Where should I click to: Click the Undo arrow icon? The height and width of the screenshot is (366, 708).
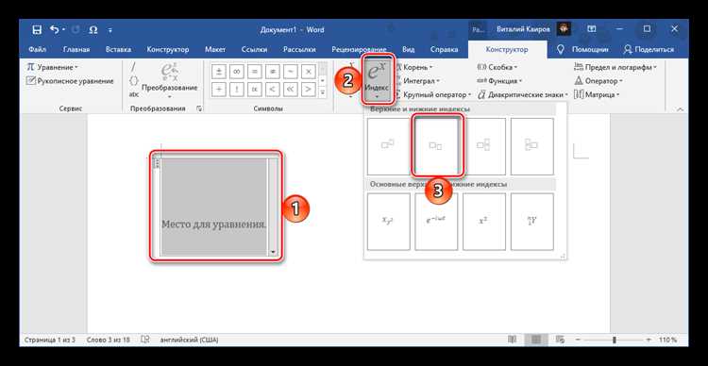tap(55, 30)
